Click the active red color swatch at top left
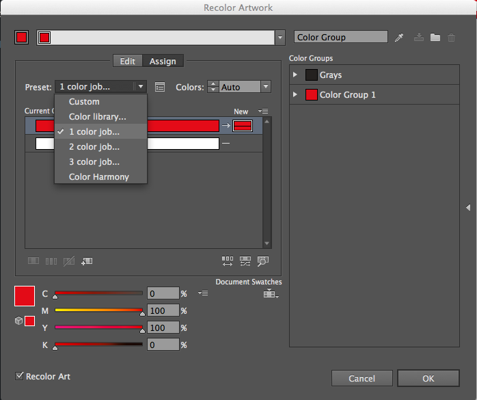This screenshot has height=400, width=477. (x=22, y=38)
